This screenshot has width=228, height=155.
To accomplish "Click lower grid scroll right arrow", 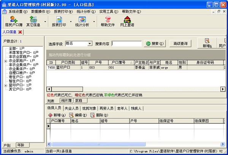I will 222,144.
